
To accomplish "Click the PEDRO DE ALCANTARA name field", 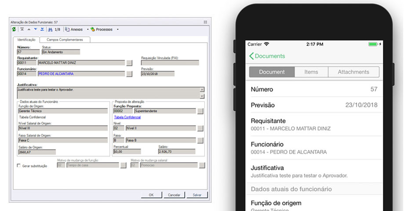I will pyautogui.click(x=81, y=74).
